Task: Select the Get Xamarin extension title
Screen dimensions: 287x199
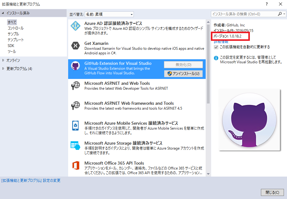Action: 96,43
